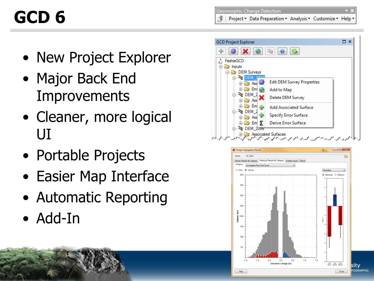
Task: Collapse the DEM Surveys tree node
Action: pos(228,72)
